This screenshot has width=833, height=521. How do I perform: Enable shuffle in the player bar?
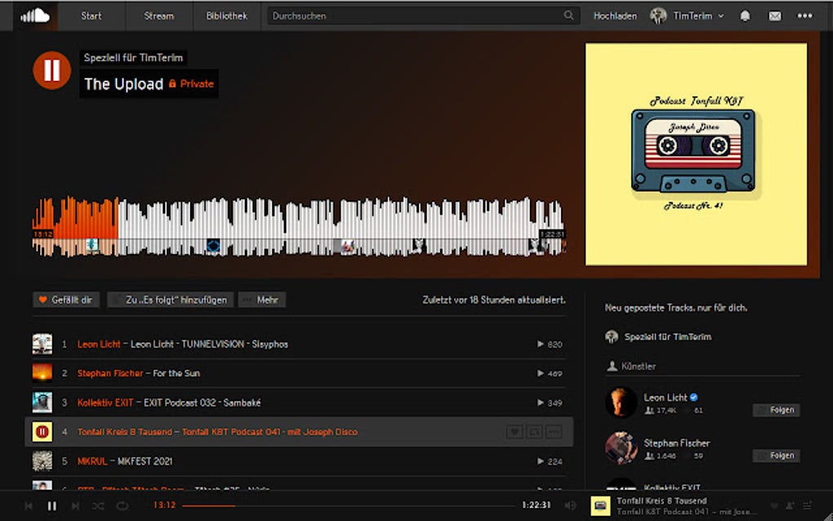[99, 506]
